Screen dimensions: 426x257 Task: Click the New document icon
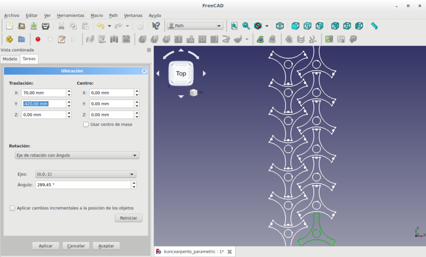click(x=10, y=26)
